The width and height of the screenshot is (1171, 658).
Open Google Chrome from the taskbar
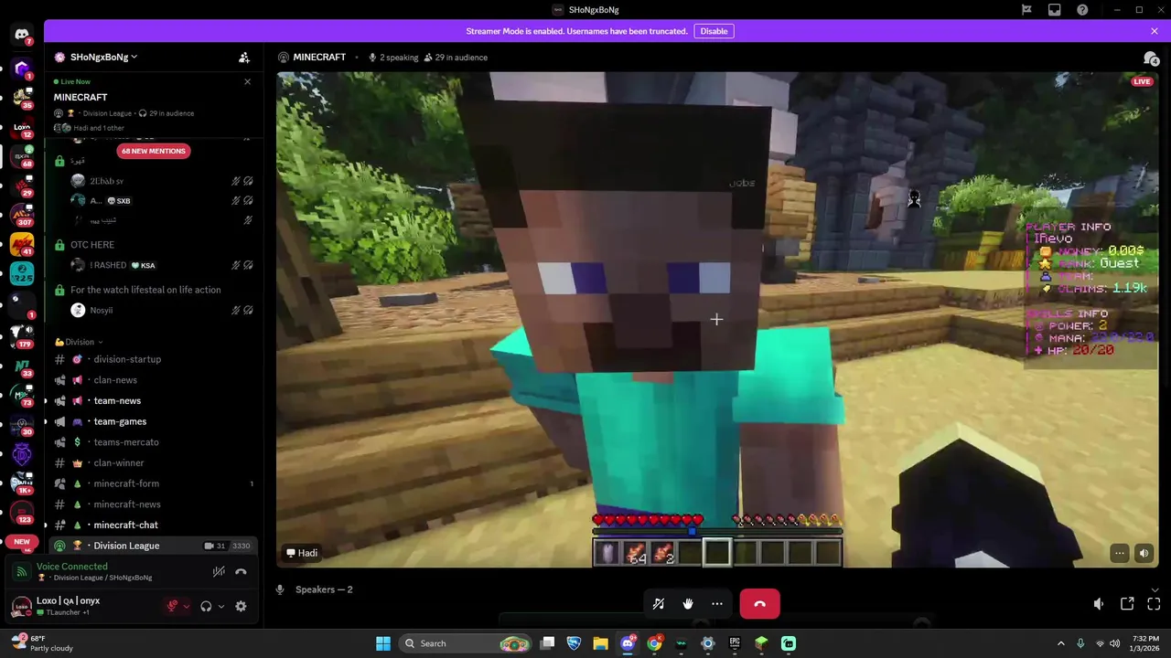pos(654,643)
